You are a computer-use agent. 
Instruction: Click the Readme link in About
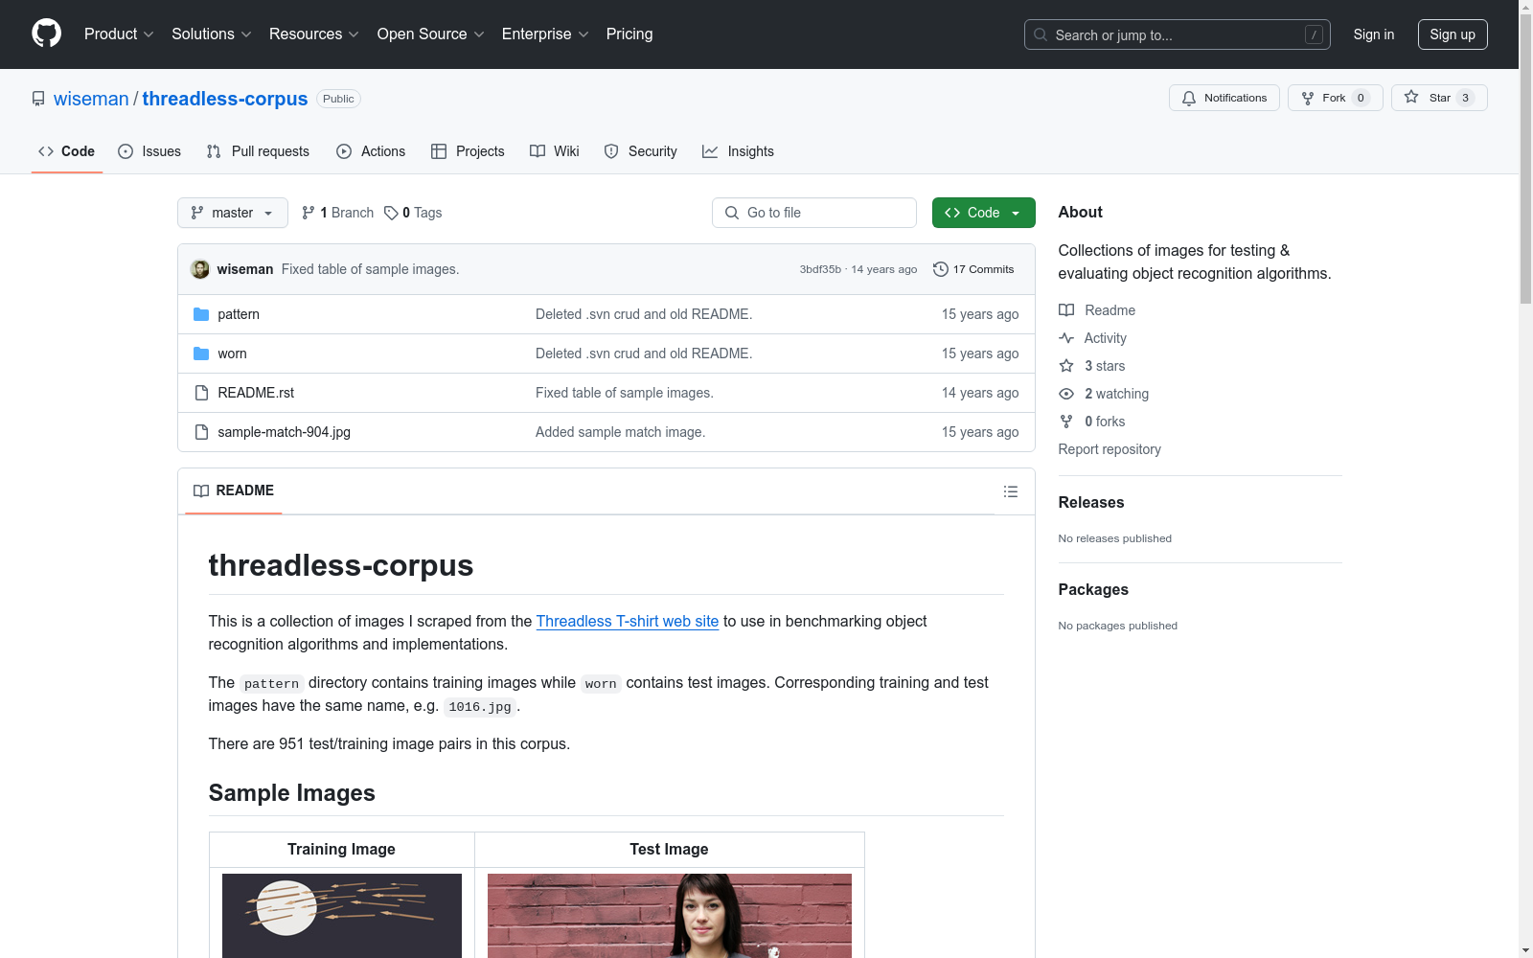pyautogui.click(x=1097, y=310)
